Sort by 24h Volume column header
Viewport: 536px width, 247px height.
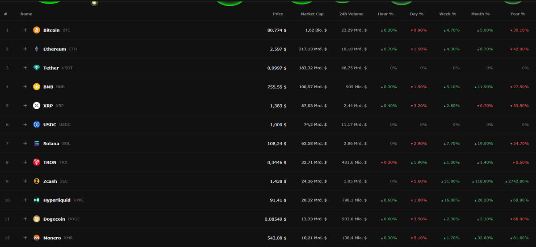click(352, 14)
